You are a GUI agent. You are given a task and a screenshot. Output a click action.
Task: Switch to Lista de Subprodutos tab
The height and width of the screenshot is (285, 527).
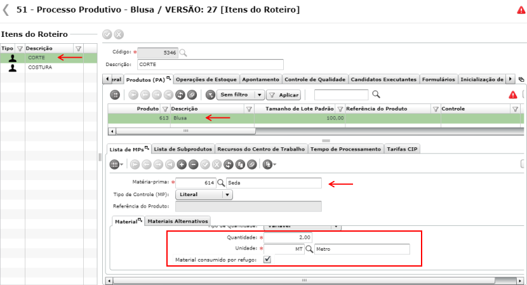point(183,149)
